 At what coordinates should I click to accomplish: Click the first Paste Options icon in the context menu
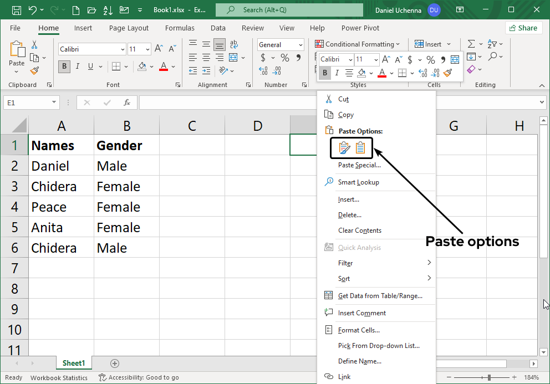344,148
